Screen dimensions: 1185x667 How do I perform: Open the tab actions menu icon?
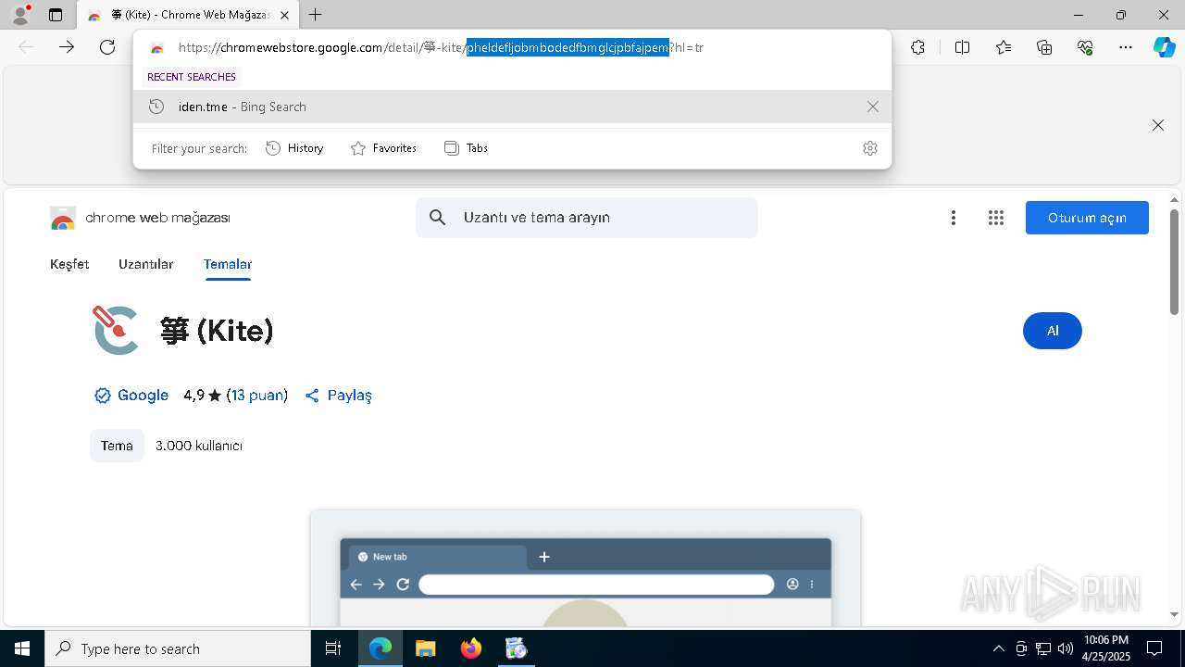coord(56,15)
